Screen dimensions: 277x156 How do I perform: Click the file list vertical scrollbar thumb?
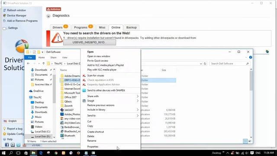point(251,81)
